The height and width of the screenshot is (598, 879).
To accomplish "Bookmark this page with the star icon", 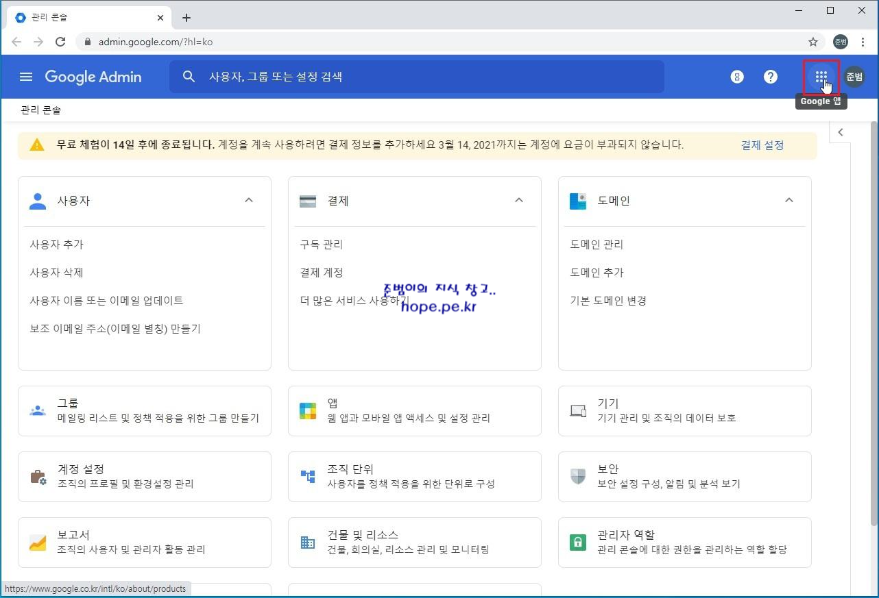I will coord(813,42).
